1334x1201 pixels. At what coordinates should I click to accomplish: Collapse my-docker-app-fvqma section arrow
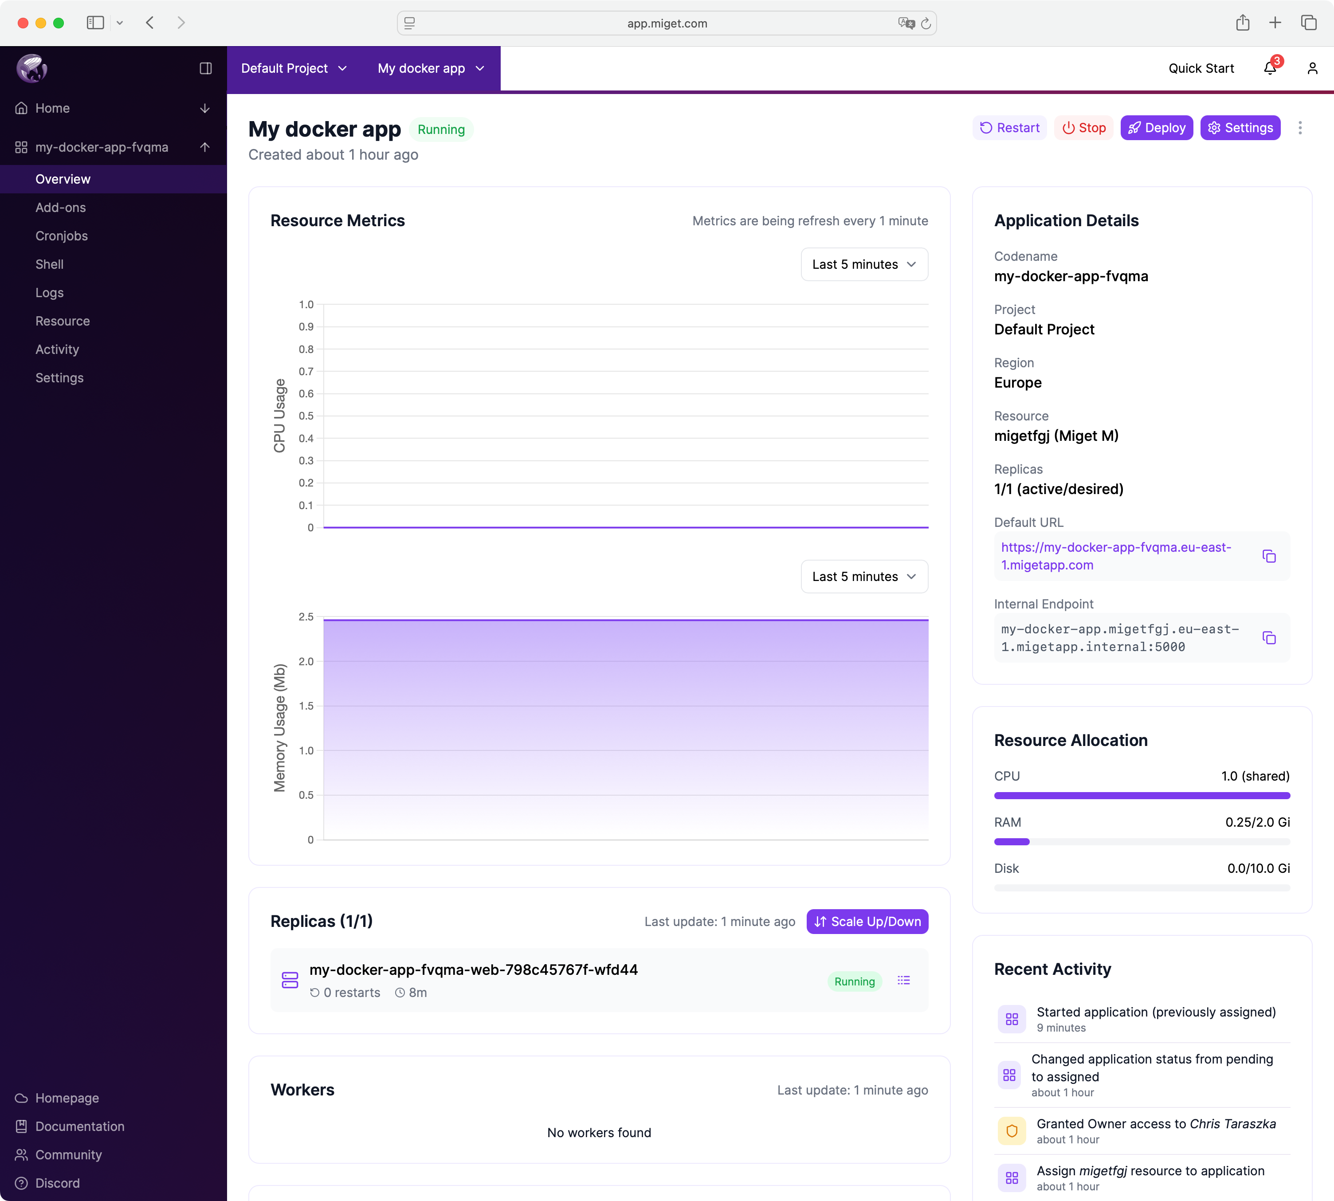coord(205,147)
